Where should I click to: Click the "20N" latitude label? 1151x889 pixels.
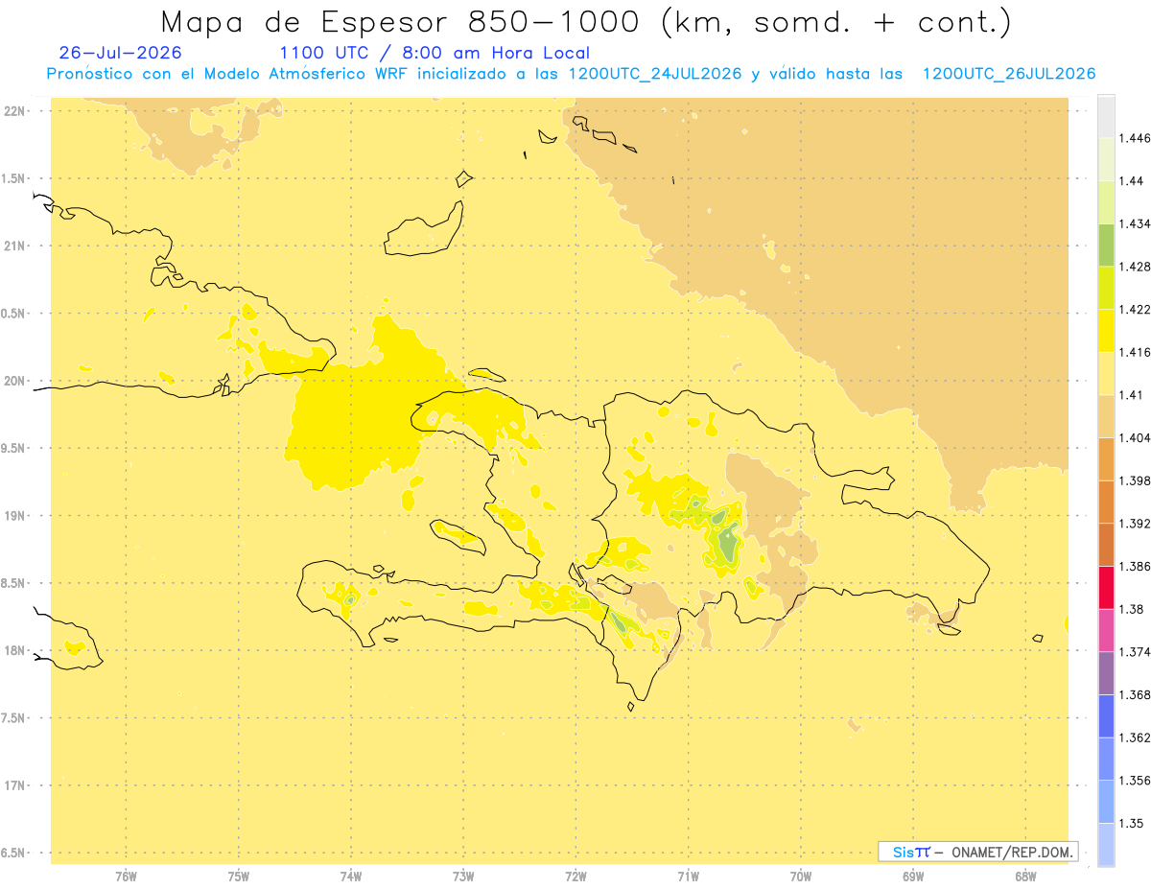(x=15, y=381)
